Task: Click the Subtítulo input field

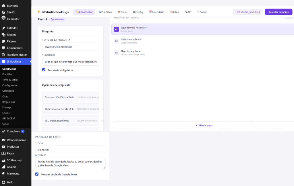Action: pyautogui.click(x=71, y=62)
